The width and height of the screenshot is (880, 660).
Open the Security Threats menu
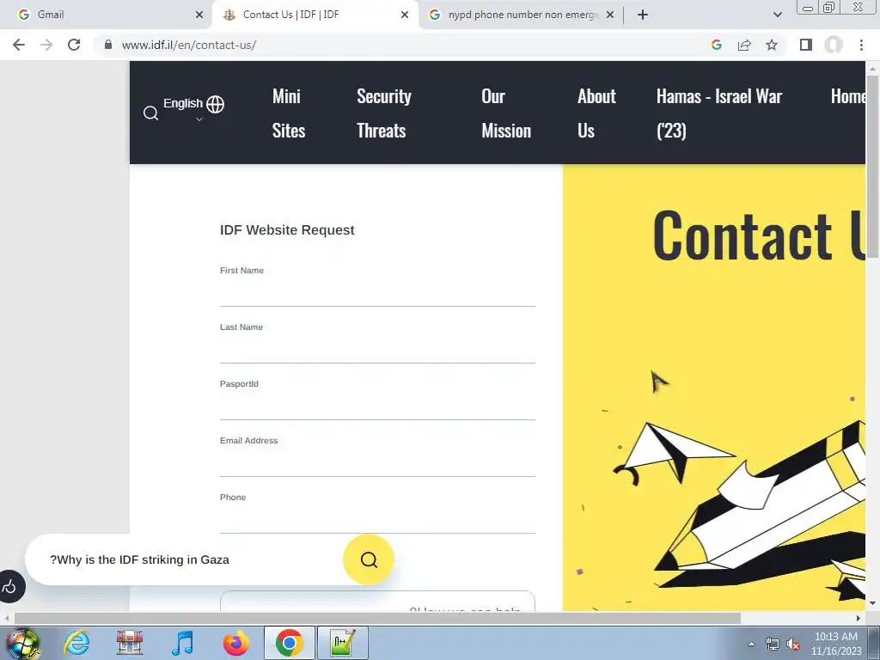coord(384,113)
